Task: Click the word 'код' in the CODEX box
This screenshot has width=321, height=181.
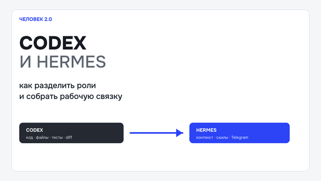Action: [29, 137]
